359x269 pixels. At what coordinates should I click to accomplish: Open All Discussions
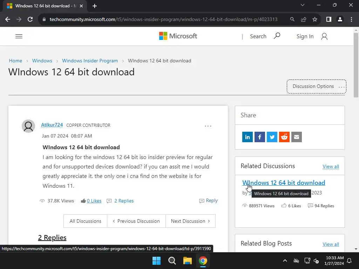(86, 221)
